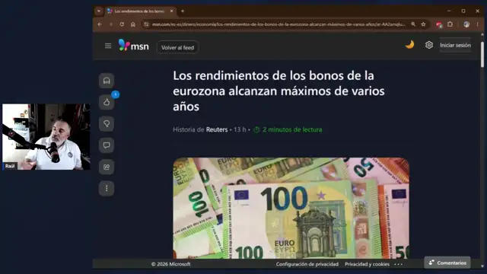This screenshot has height=274, width=487.
Task: Click the browser address bar URL
Action: [279, 24]
